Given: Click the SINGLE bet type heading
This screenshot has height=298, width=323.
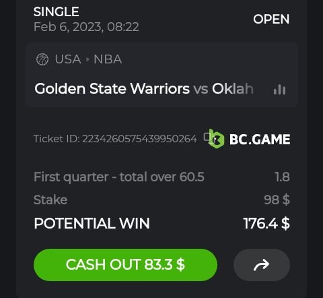Looking at the screenshot, I should pos(57,11).
